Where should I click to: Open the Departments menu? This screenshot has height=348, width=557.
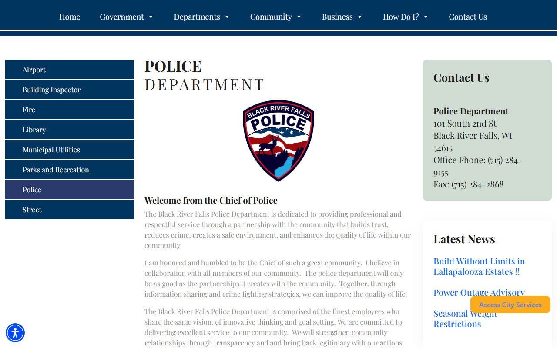(197, 17)
